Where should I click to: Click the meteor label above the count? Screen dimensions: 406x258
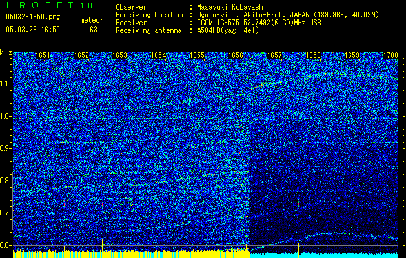[92, 20]
